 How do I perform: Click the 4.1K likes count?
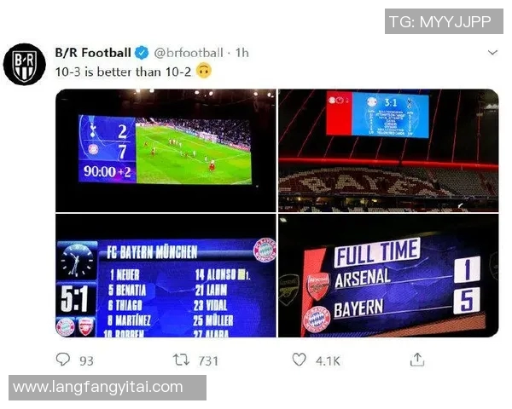(x=328, y=361)
